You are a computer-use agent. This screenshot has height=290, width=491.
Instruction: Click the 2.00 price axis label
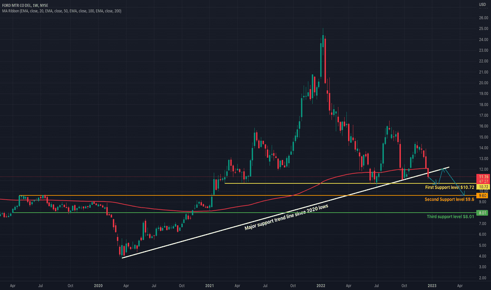(x=484, y=278)
